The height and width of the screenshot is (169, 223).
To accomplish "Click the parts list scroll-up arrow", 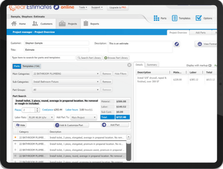I will click(128, 137).
